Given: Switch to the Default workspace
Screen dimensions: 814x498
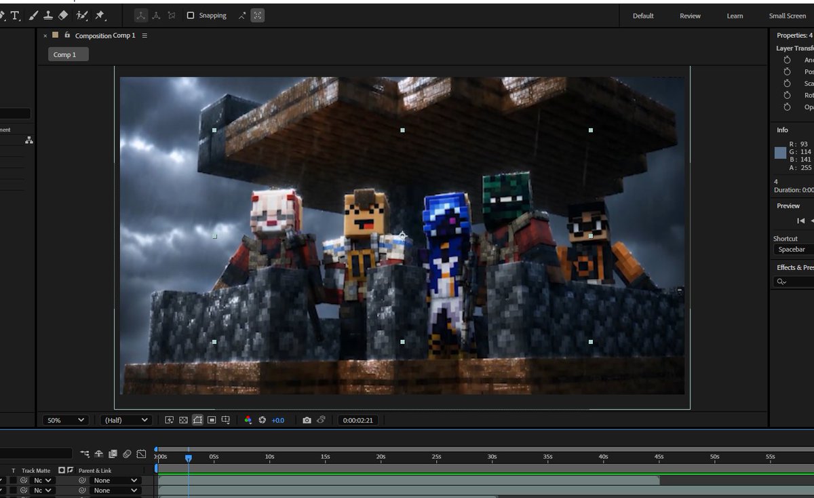Looking at the screenshot, I should click(x=643, y=16).
